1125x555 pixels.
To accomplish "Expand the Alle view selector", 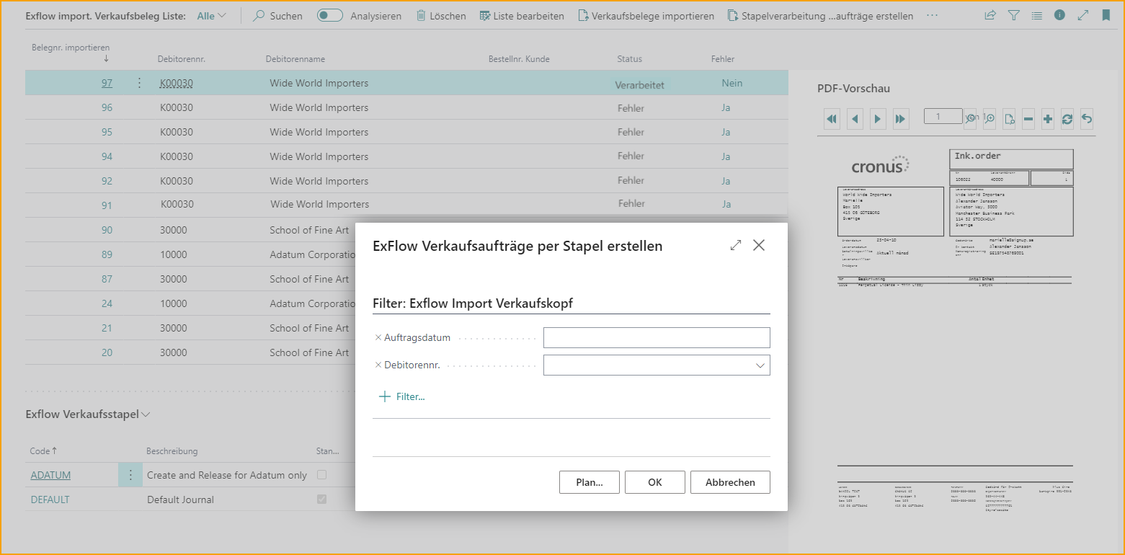I will (x=211, y=15).
